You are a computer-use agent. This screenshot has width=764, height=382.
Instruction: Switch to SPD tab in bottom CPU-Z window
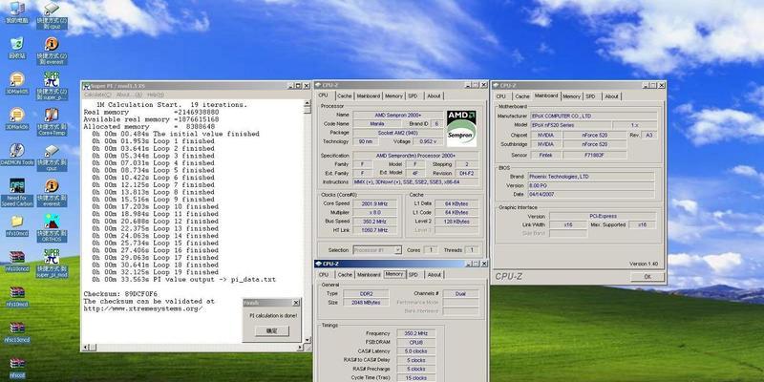(414, 275)
